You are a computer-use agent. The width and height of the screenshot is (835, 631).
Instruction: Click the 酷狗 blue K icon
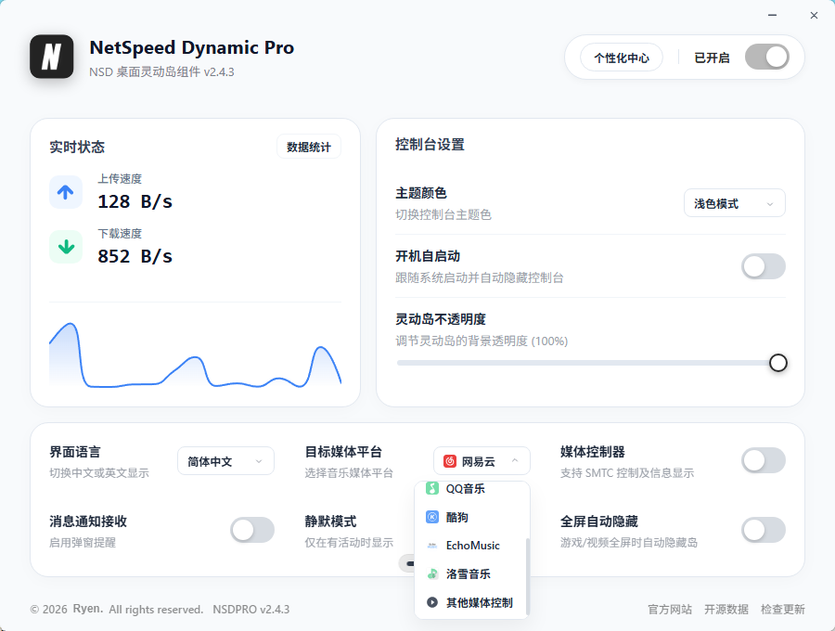coord(432,517)
